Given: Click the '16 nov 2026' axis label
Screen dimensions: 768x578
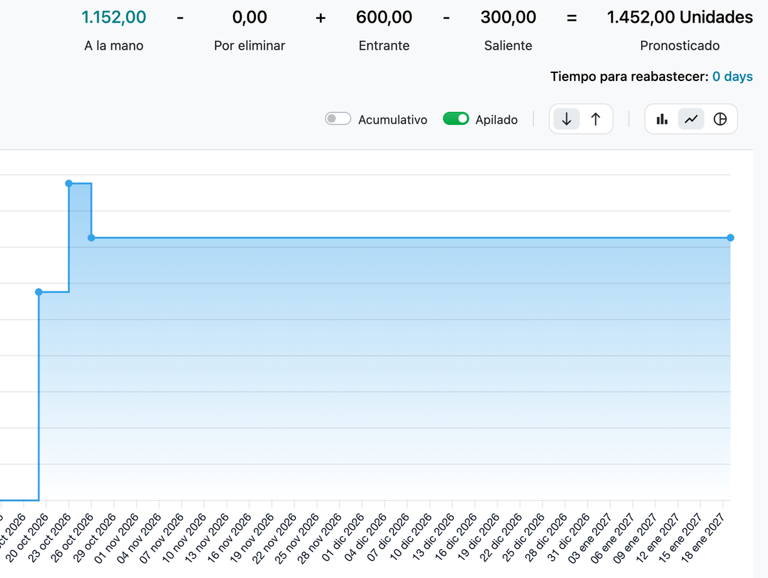Looking at the screenshot, I should 231,538.
